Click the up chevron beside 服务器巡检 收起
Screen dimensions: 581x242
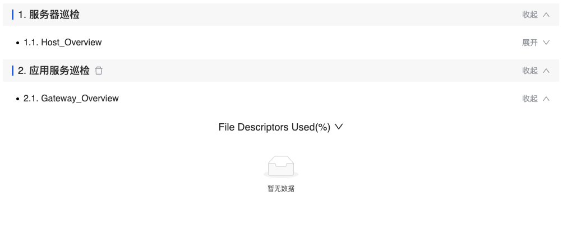(546, 15)
